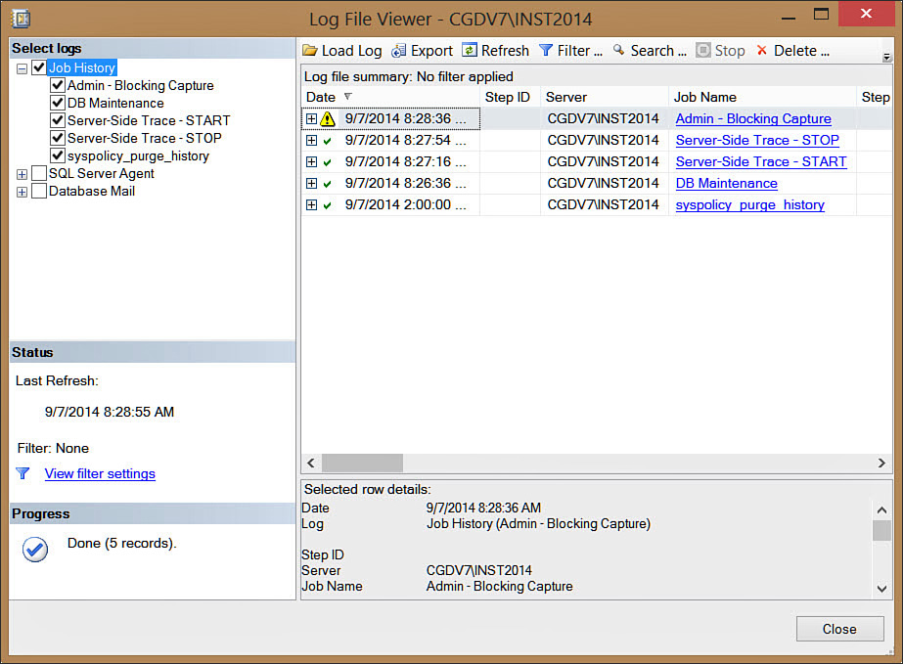Select the SQL Server Agent tree label
The width and height of the screenshot is (903, 664).
point(102,173)
